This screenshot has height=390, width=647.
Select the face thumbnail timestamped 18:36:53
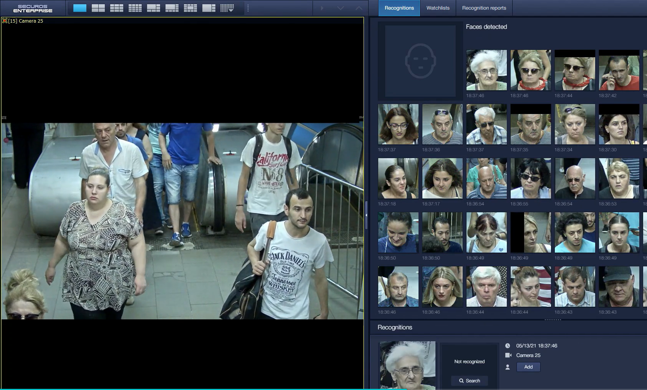[x=619, y=178]
